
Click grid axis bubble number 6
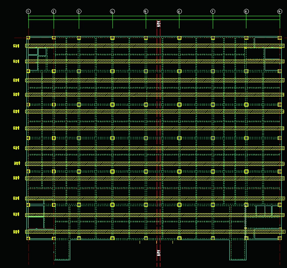pyautogui.click(x=179, y=11)
